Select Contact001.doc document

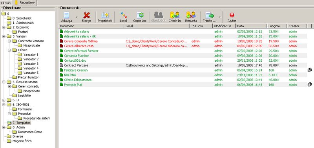75,61
